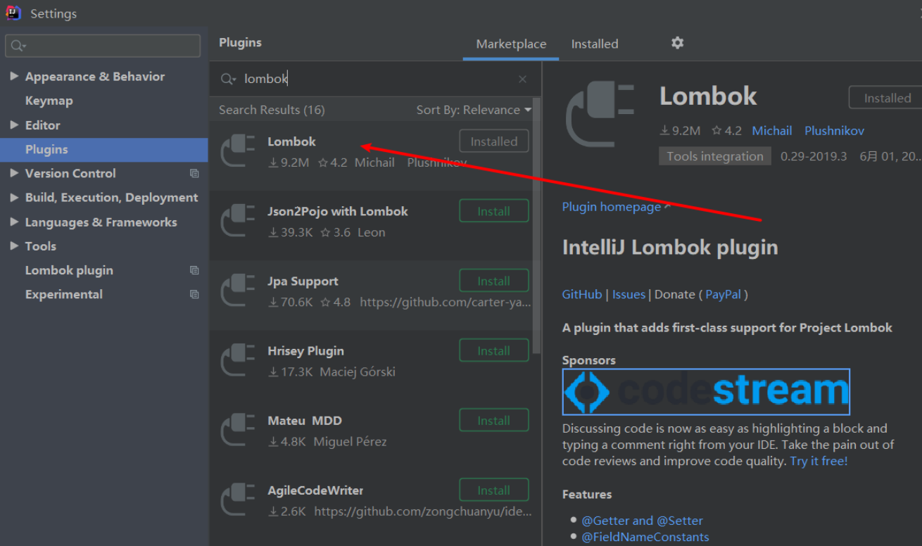Select Lombok plugin in settings tree
This screenshot has height=546, width=922.
[x=69, y=270]
